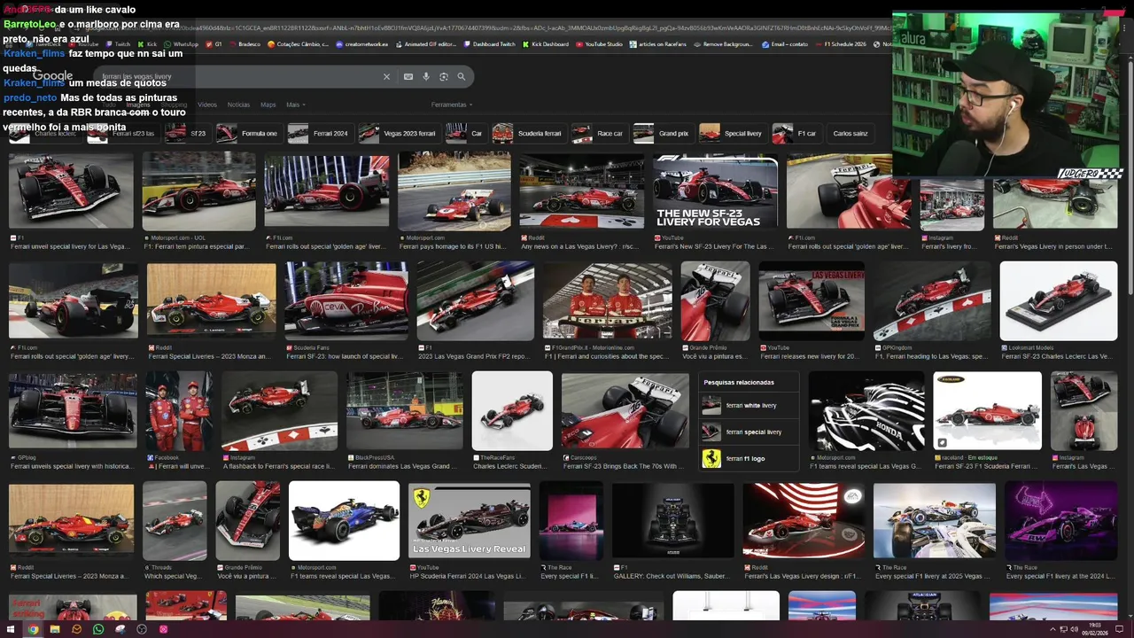
Task: Open the Ferramentas tools dropdown
Action: click(x=451, y=105)
